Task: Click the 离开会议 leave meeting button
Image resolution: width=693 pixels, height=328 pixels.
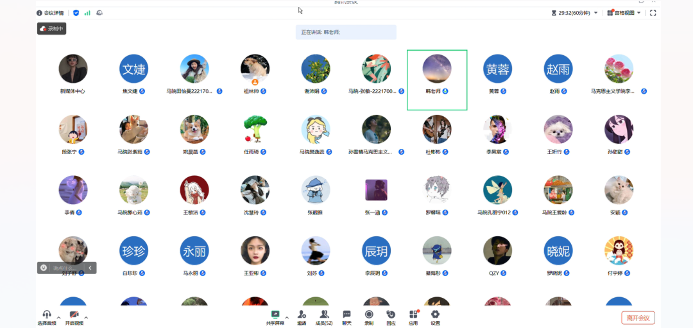Action: point(638,318)
